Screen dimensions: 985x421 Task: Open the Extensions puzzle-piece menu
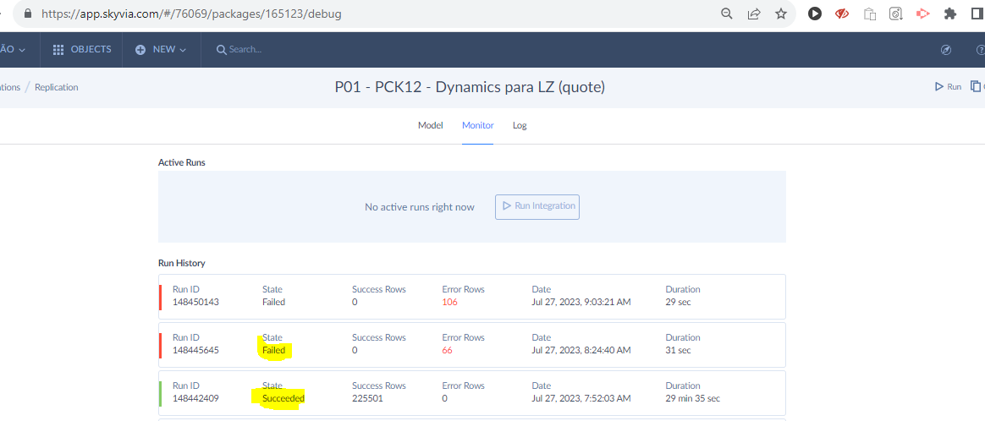(x=949, y=14)
